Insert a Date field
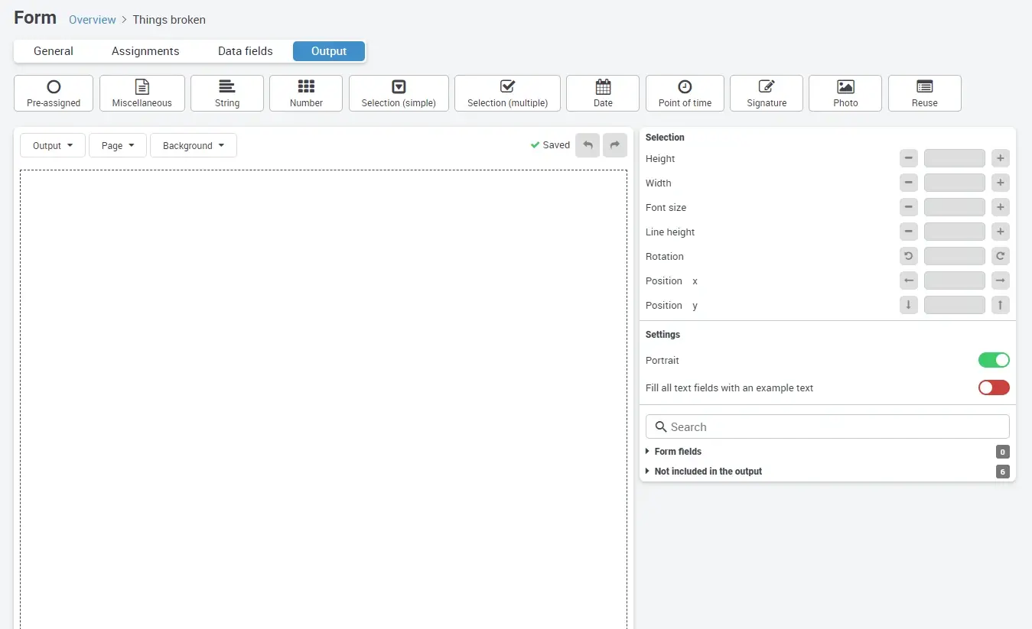Screen dimensions: 1032x629 tap(602, 92)
